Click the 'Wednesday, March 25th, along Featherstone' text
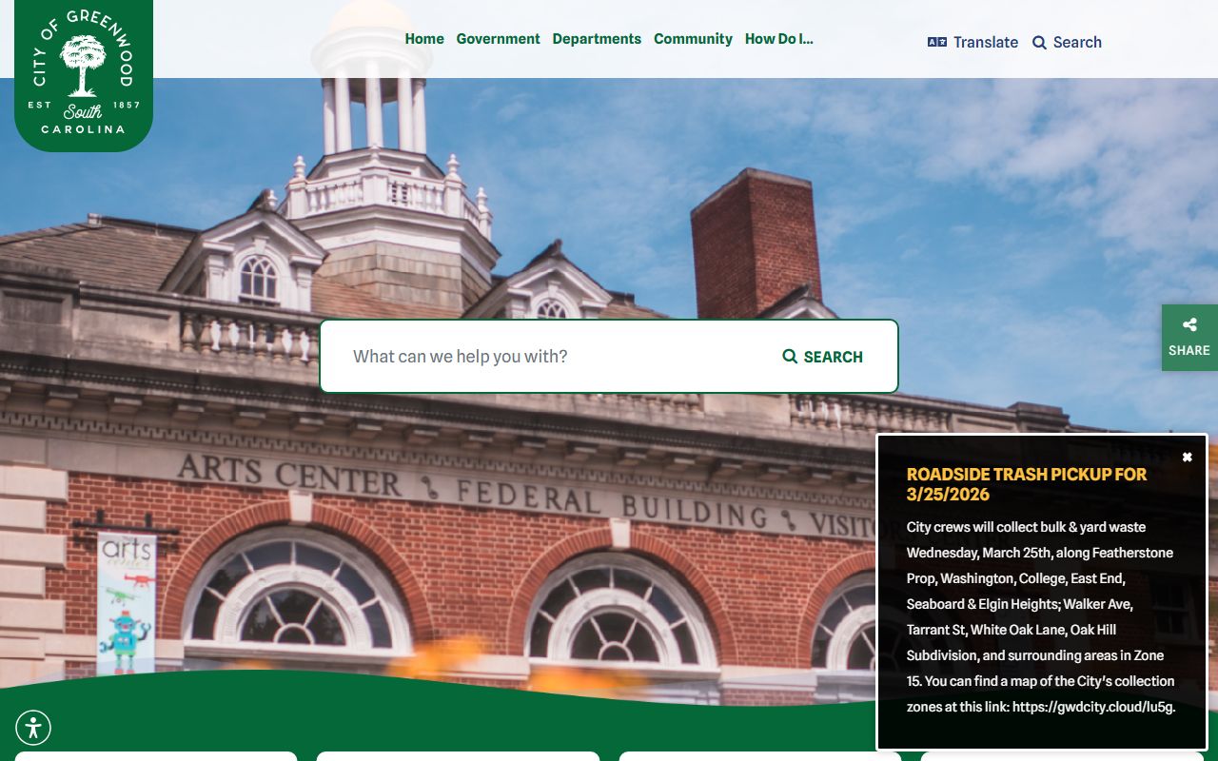This screenshot has height=761, width=1218. pyautogui.click(x=1039, y=553)
